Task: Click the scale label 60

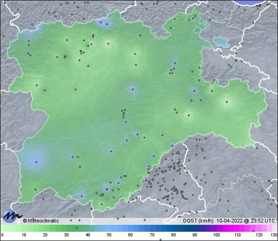Action: pos(131,235)
